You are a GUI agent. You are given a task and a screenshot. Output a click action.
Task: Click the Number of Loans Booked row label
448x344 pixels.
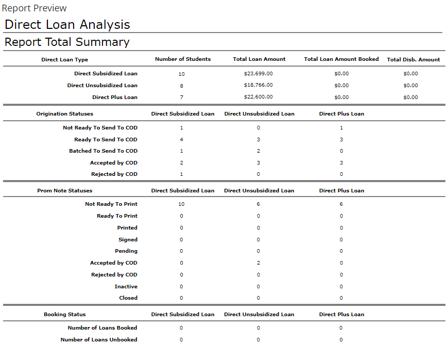click(x=102, y=328)
